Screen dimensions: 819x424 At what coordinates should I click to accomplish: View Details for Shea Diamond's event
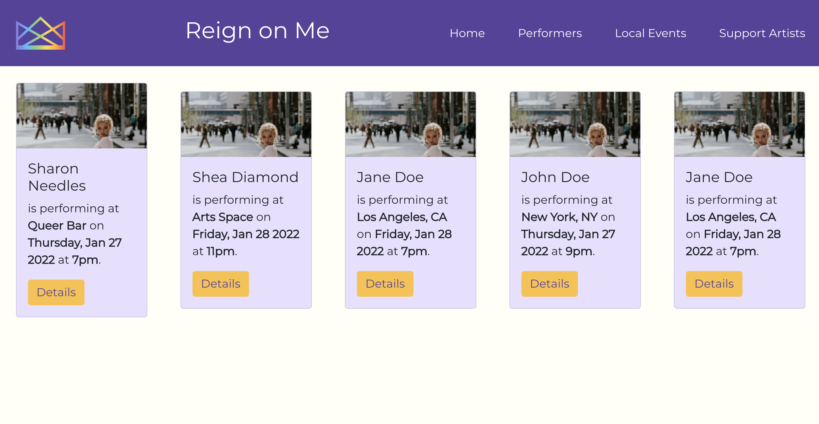tap(221, 284)
